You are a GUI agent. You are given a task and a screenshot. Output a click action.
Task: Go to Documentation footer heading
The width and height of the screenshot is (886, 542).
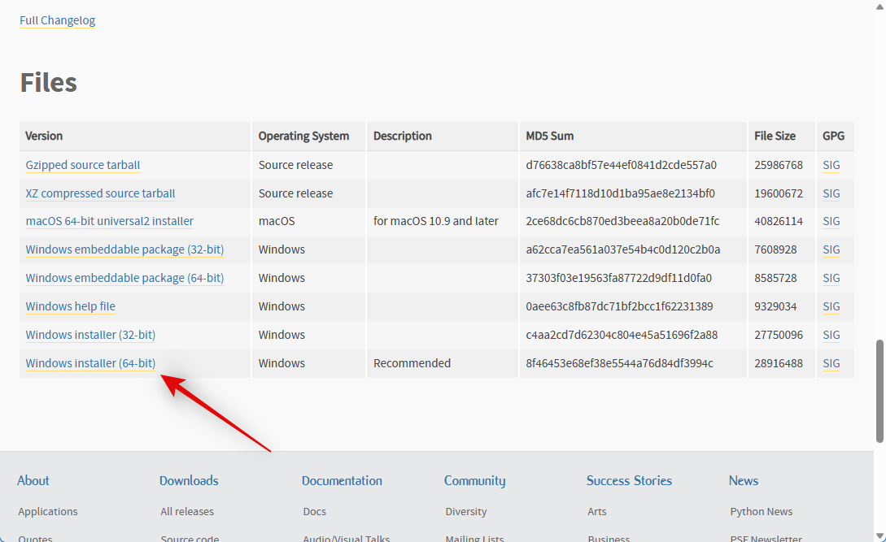(342, 480)
